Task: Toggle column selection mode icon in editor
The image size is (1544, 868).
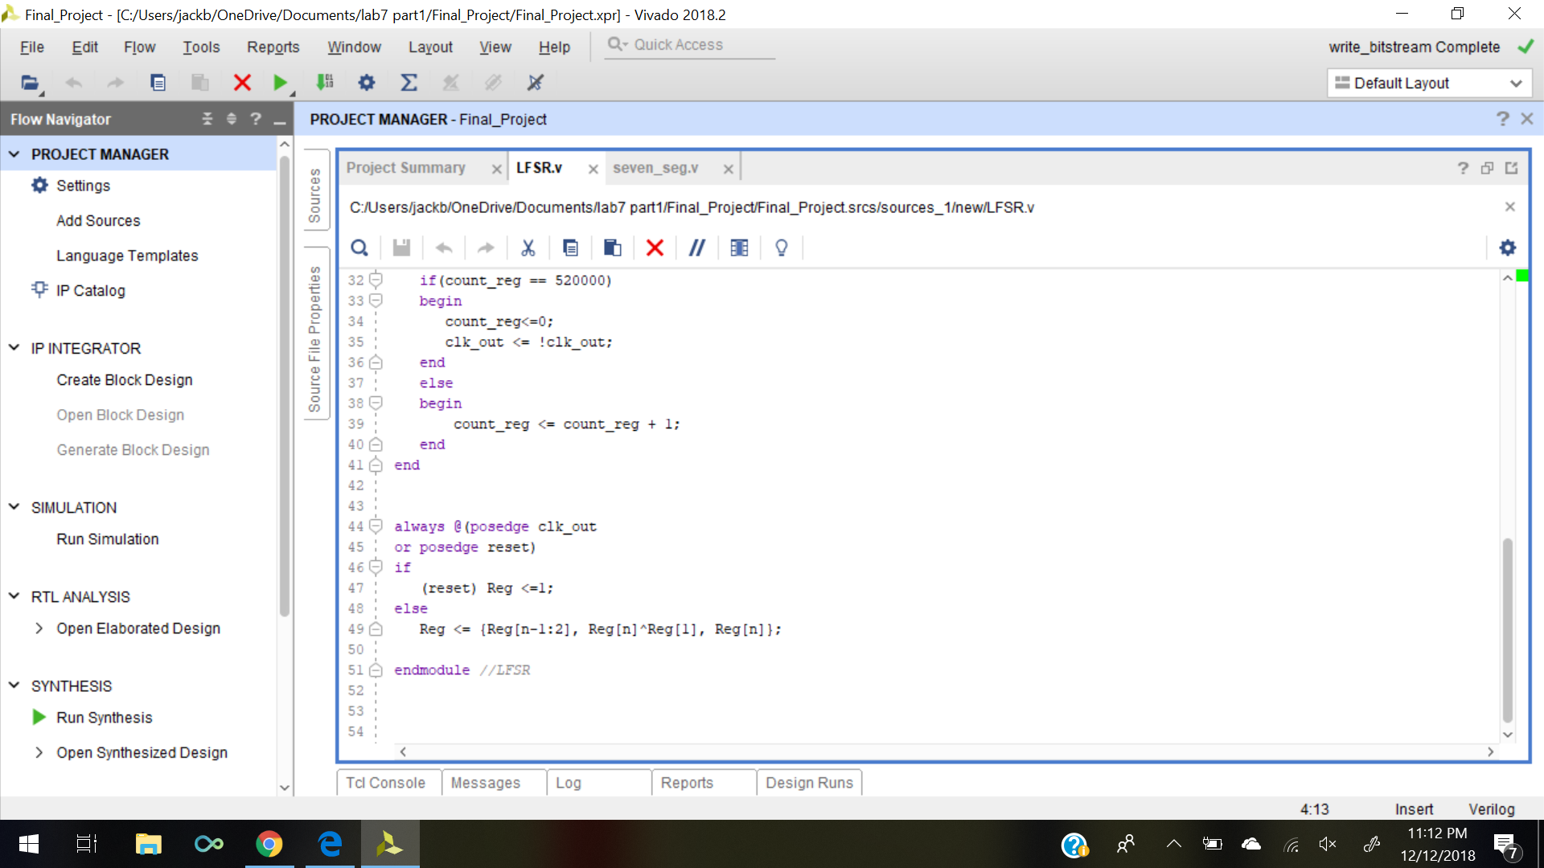Action: pyautogui.click(x=739, y=248)
